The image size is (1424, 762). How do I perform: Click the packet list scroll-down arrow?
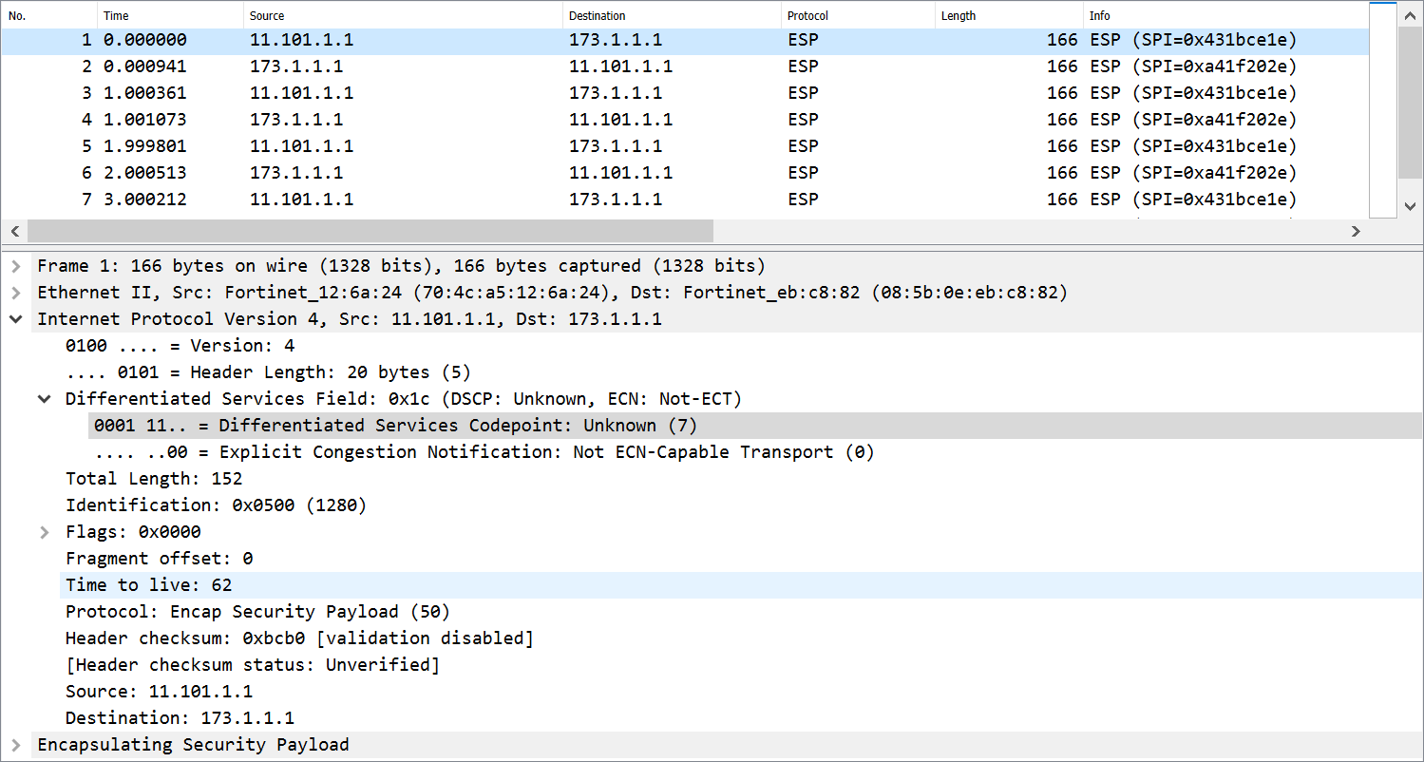(1410, 206)
